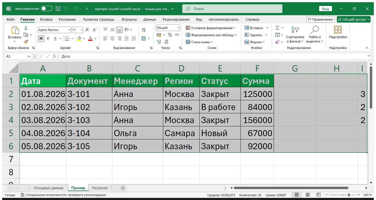Open the Надстройки add-ins button
376x200 pixels.
(338, 32)
